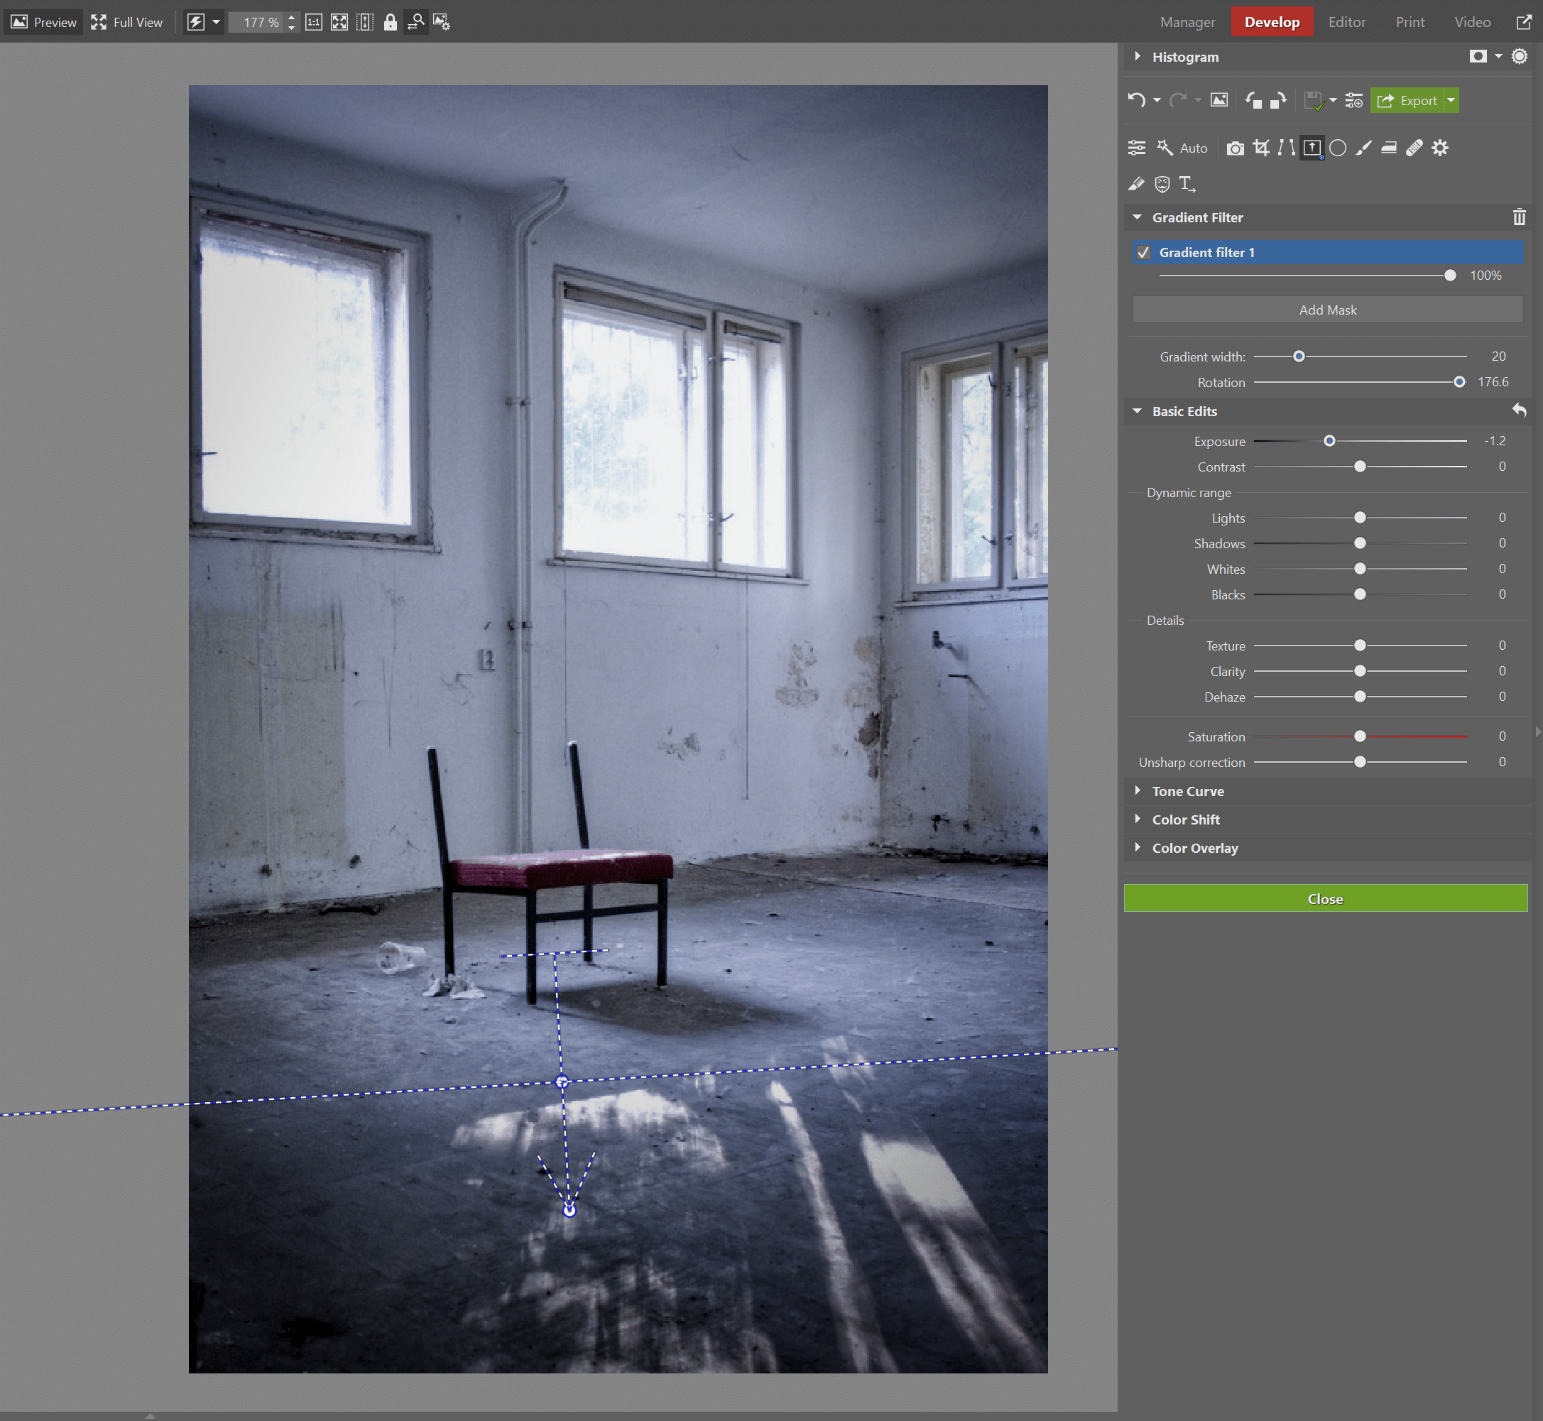Screen dimensions: 1543x1421
Task: Open the Retouching (healing) tool
Action: point(1414,148)
